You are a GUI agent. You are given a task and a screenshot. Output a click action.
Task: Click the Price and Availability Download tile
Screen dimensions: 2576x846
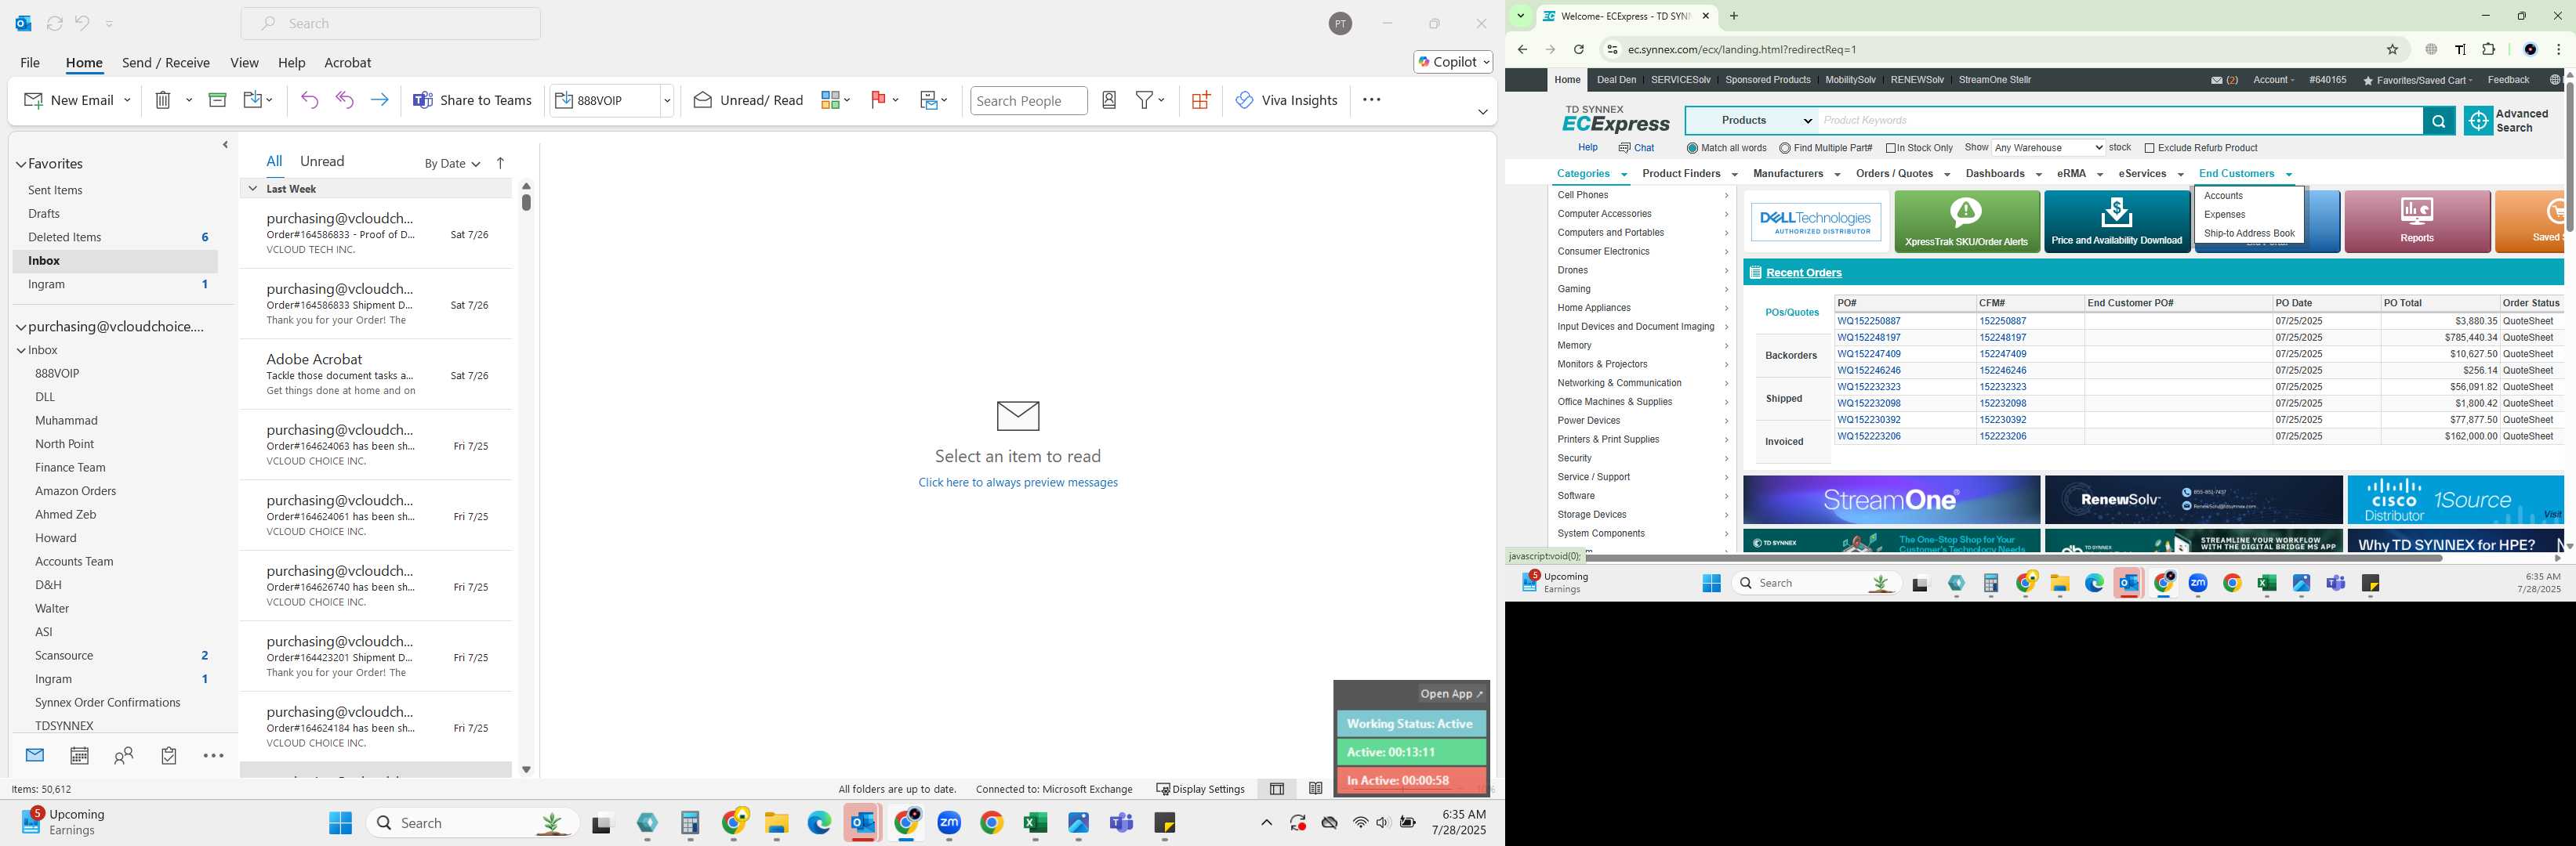point(2116,222)
